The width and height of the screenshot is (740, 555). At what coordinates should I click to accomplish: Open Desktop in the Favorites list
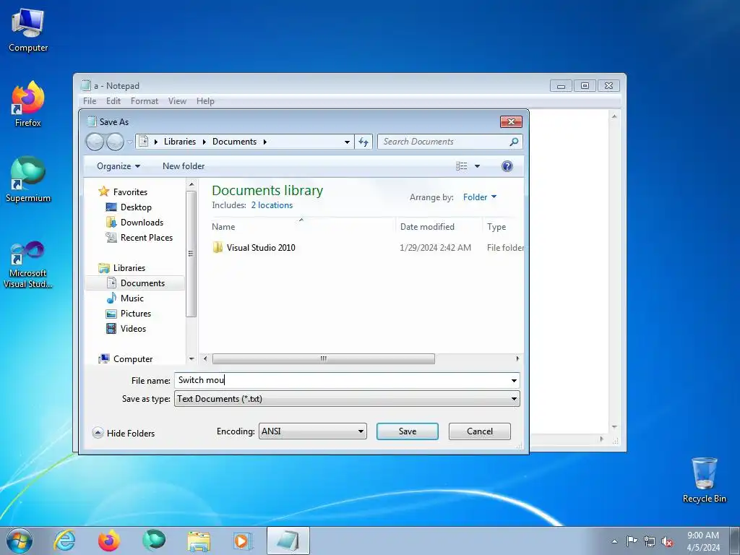pyautogui.click(x=136, y=207)
